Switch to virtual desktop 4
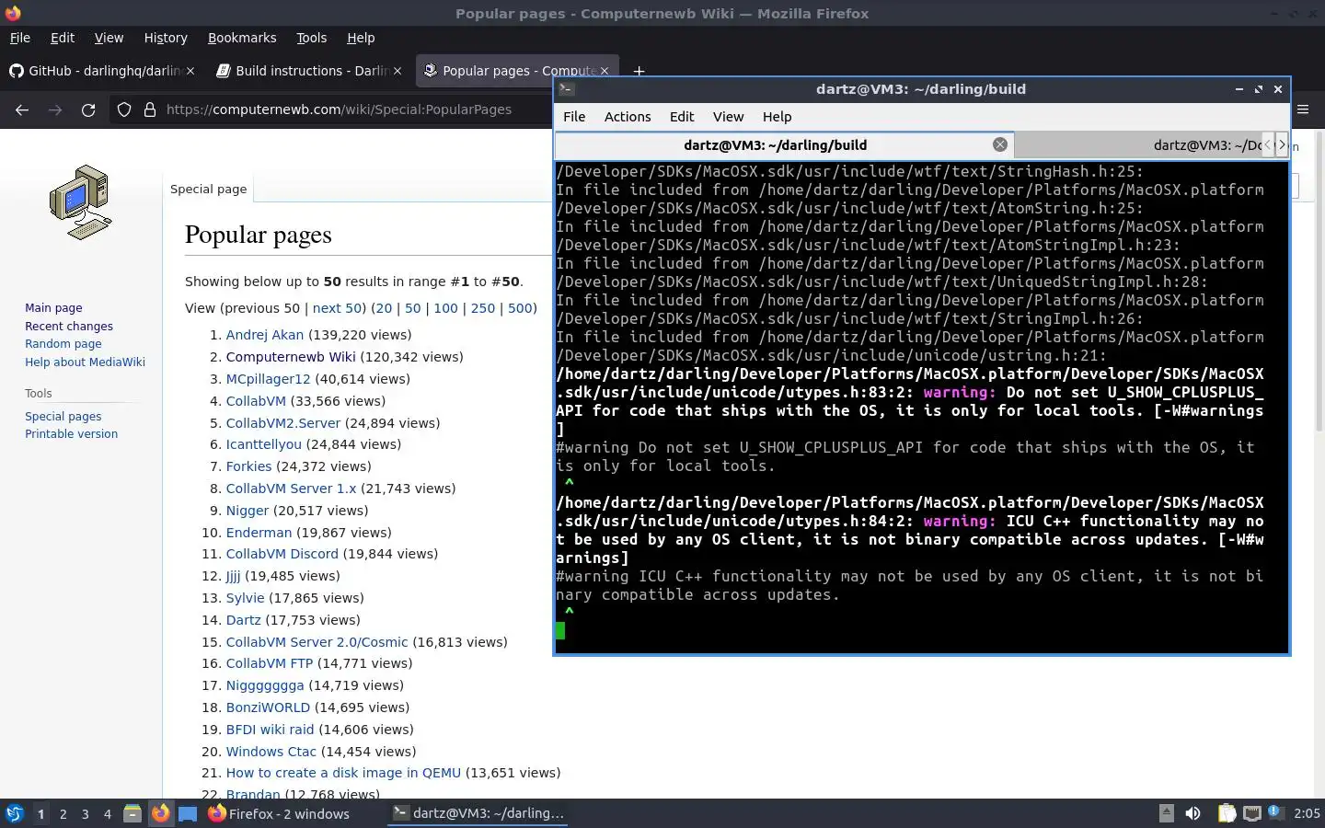This screenshot has width=1325, height=828. 108,813
